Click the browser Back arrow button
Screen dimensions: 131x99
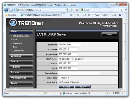tap(6, 10)
